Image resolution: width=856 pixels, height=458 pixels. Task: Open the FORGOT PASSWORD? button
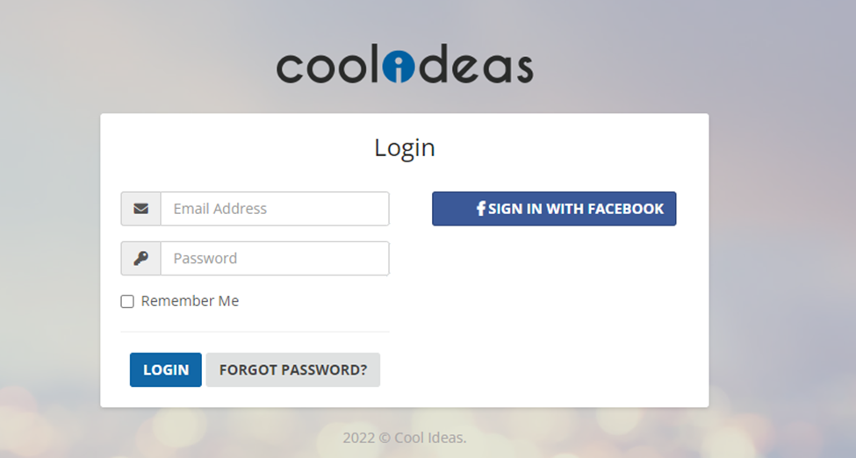293,369
